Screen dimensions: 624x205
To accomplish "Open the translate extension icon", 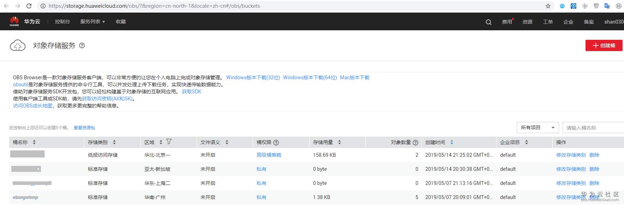I will (607, 6).
